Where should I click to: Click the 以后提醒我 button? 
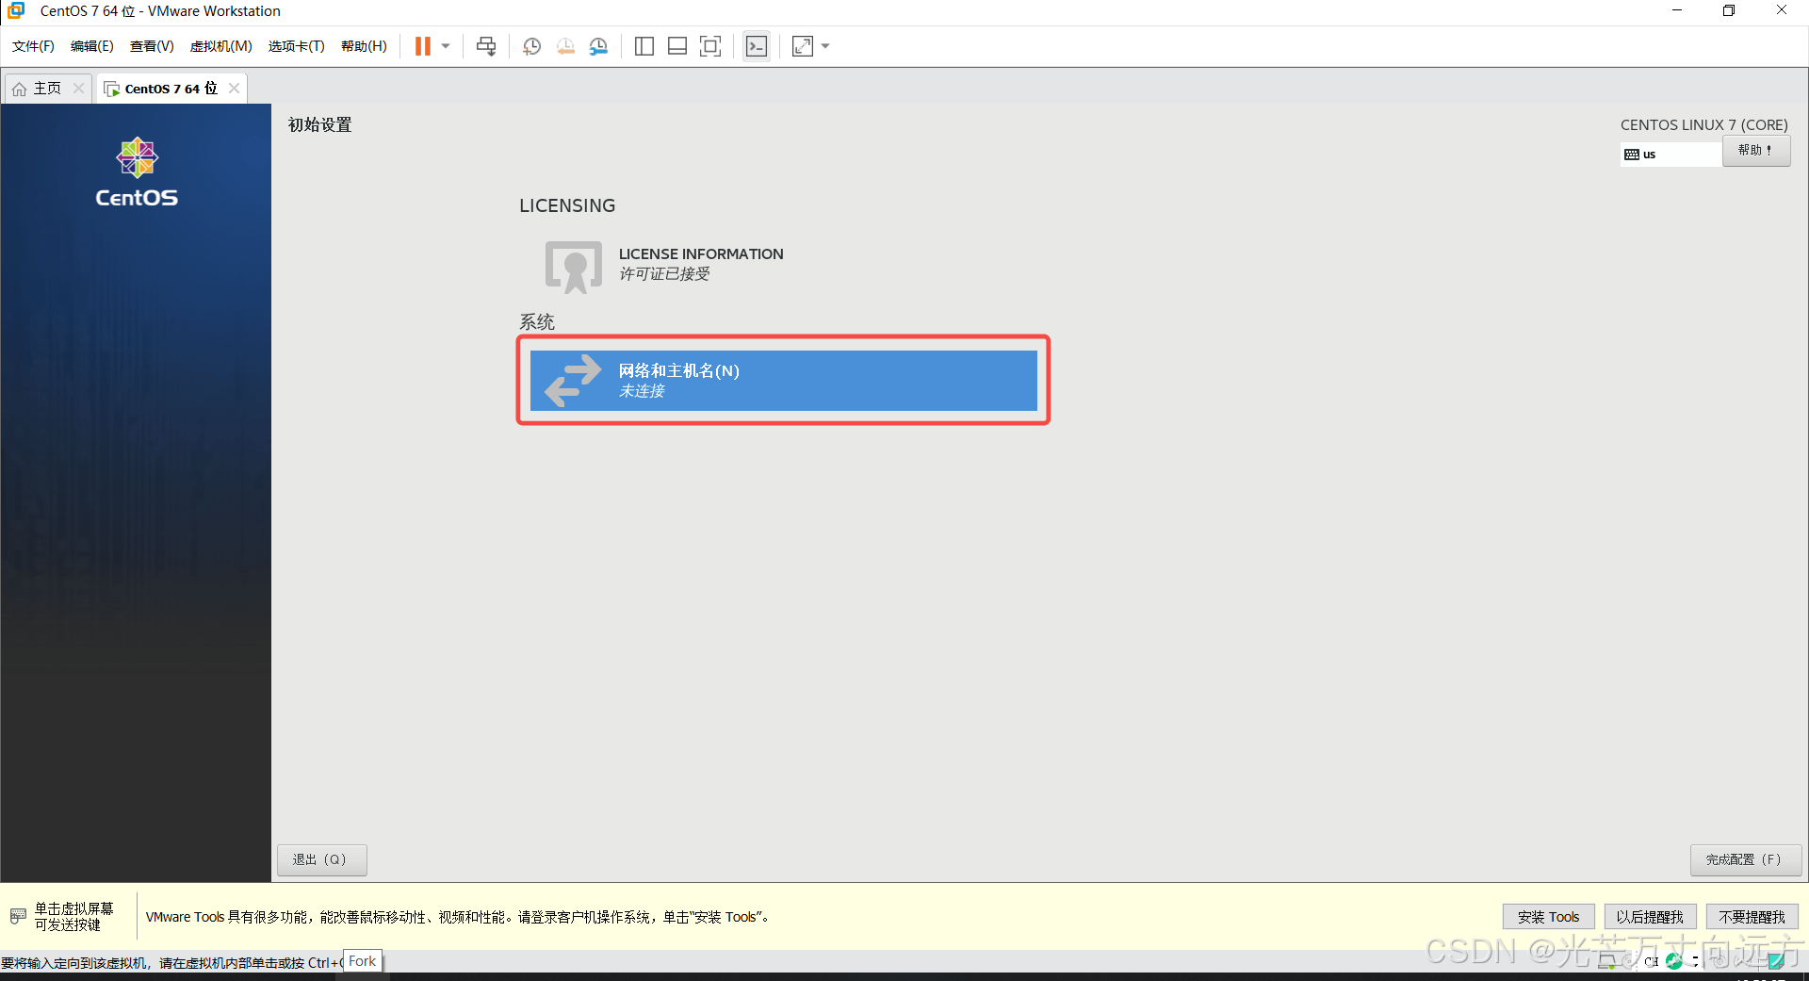click(x=1650, y=917)
